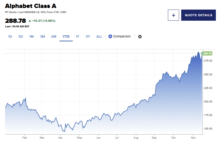Switch chart to 5D range
The width and height of the screenshot is (222, 142).
pos(21,37)
